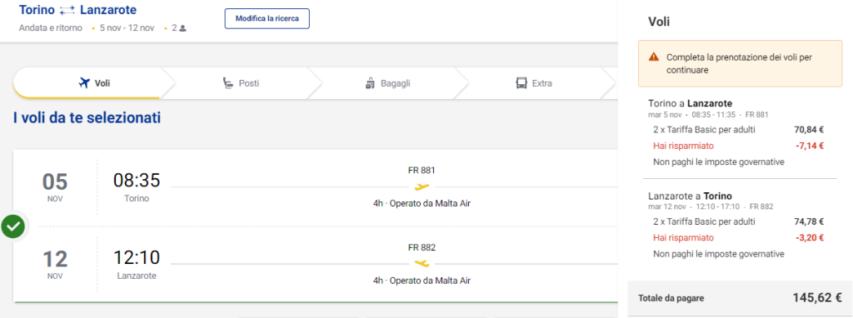Image resolution: width=853 pixels, height=318 pixels.
Task: Toggle the green selected-flights checkmark
Action: point(13,226)
